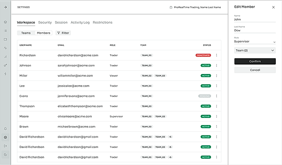This screenshot has width=282, height=165.
Task: Click the Filter button
Action: (63, 33)
